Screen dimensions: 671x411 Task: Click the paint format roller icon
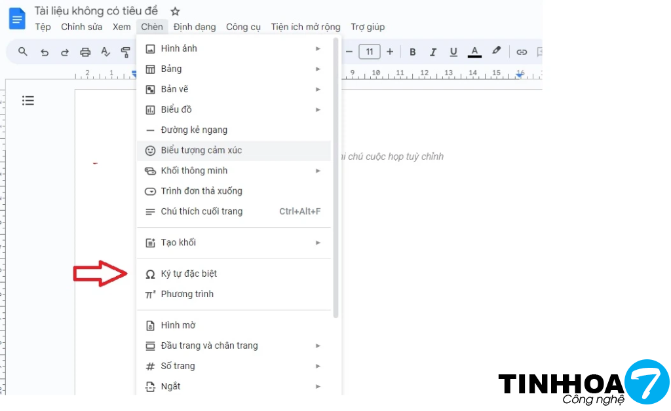[125, 52]
